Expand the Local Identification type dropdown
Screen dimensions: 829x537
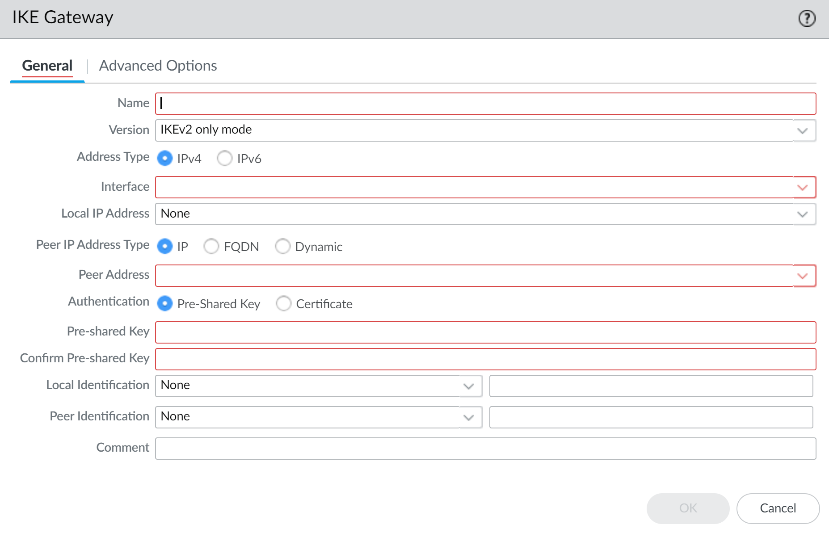468,386
